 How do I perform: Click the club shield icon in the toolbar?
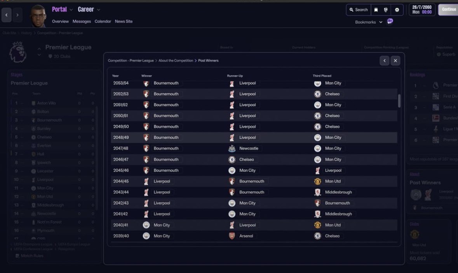pos(386,10)
